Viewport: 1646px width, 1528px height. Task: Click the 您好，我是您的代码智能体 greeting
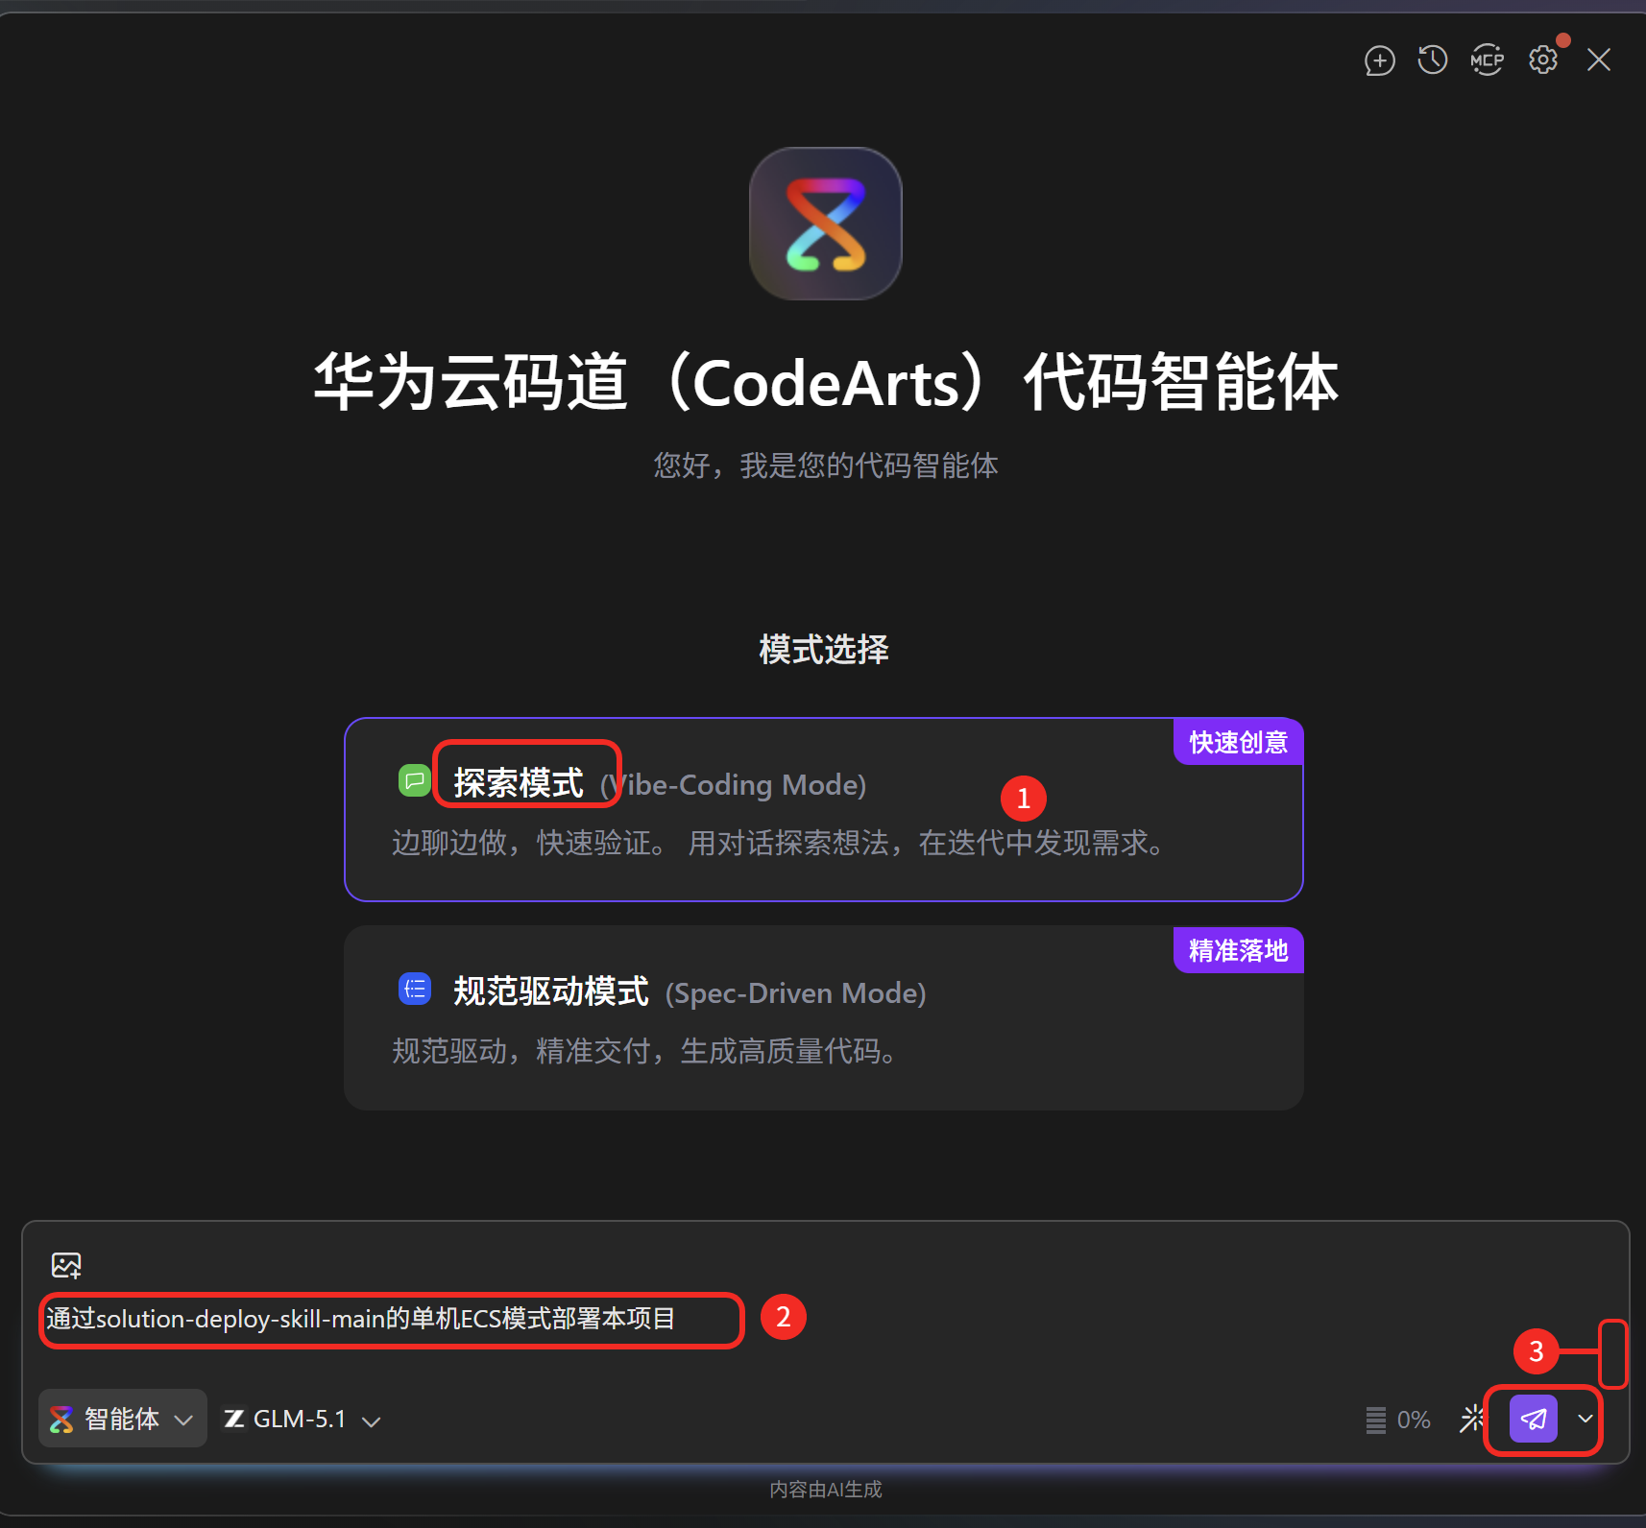tap(826, 466)
